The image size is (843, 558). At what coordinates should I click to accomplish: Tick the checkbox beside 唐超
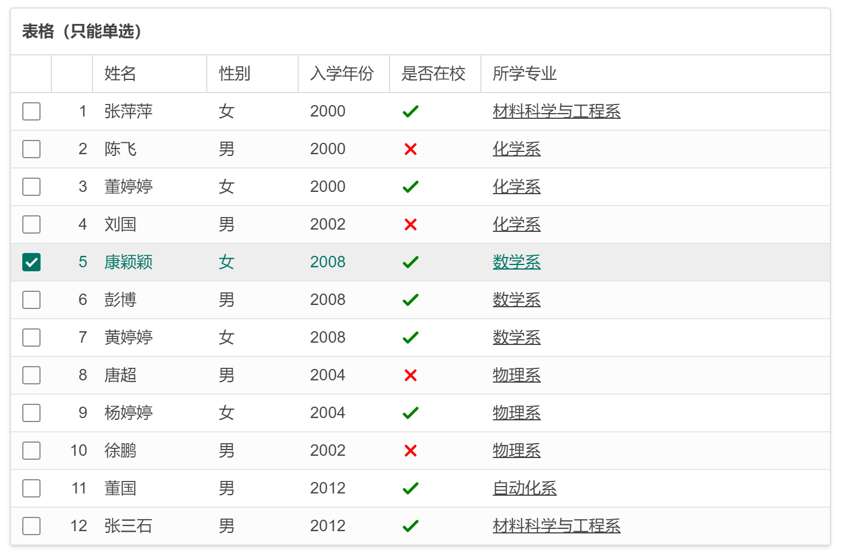(x=31, y=375)
